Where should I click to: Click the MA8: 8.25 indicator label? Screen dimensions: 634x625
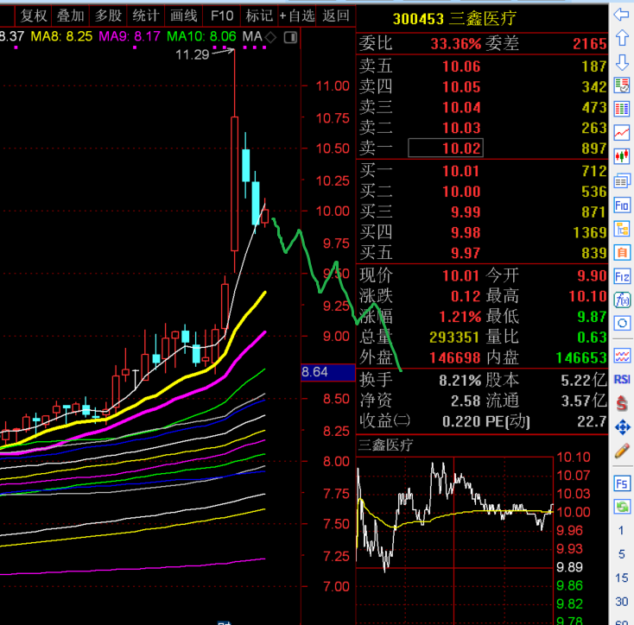pos(61,36)
